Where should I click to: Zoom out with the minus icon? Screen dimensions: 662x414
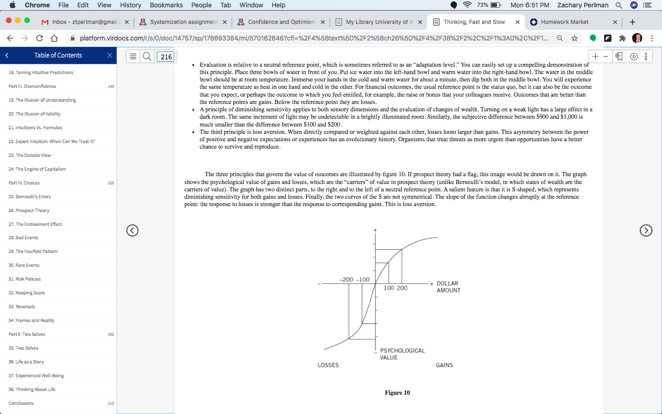click(606, 56)
